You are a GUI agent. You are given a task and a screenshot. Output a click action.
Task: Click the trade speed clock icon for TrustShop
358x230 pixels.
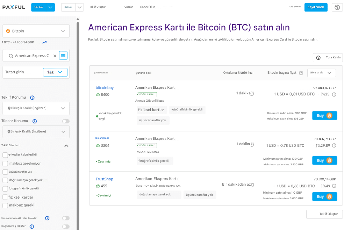(x=252, y=185)
